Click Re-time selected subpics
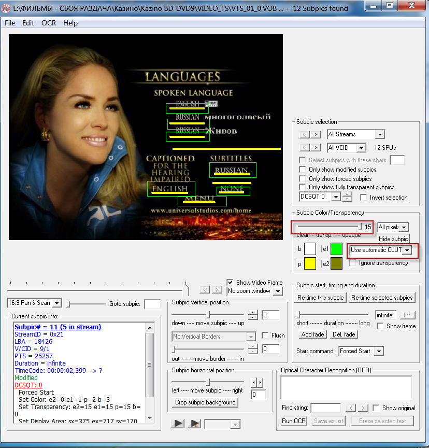This screenshot has height=448, width=429. [x=382, y=298]
